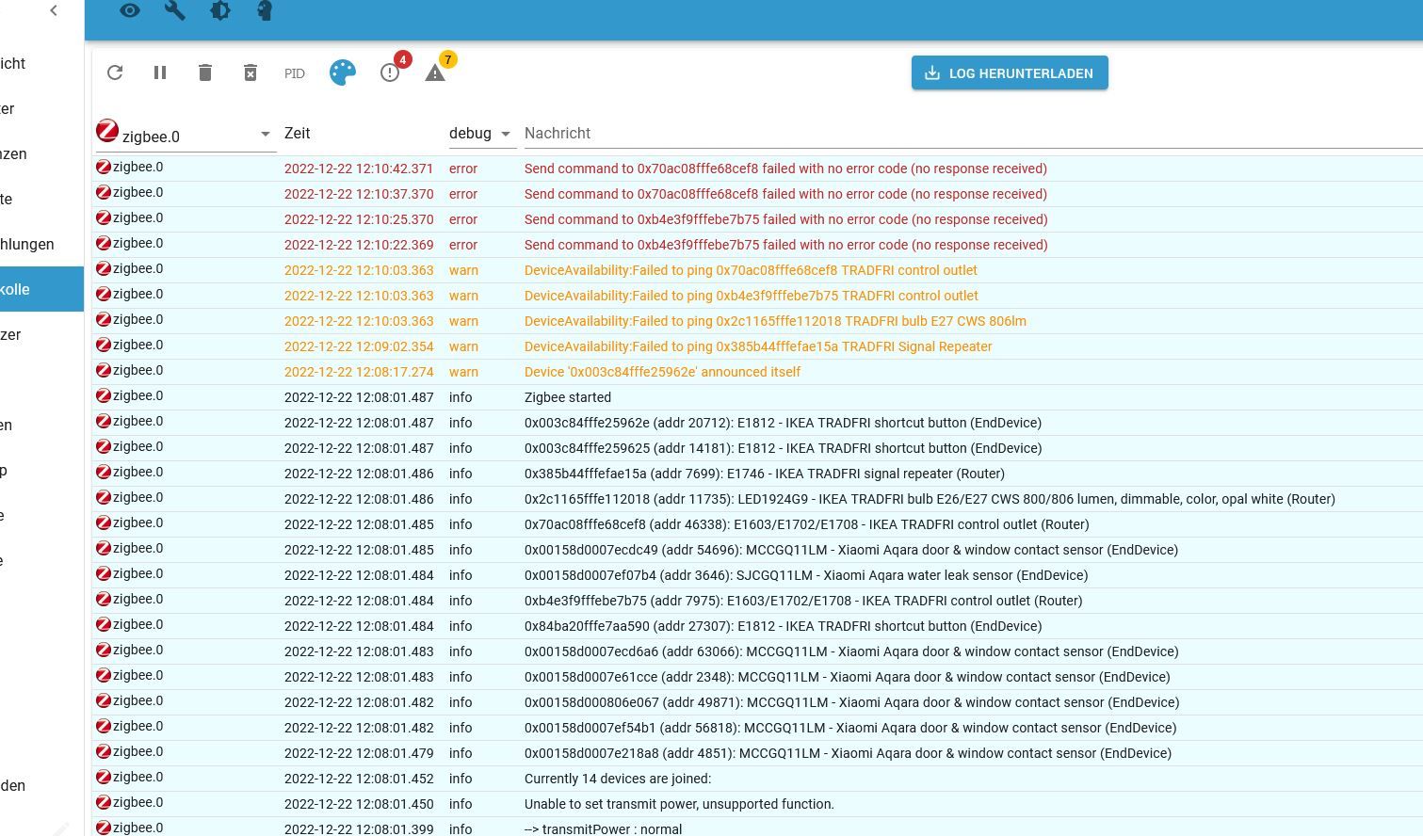1423x836 pixels.
Task: Select the highlighted 'kolle' sidebar item
Action: coord(41,289)
